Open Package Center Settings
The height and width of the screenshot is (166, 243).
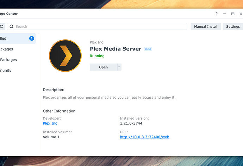[x=233, y=27]
